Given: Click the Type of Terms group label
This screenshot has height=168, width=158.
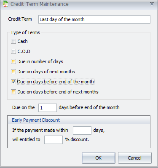Looking at the screenshot, I should pyautogui.click(x=25, y=32).
